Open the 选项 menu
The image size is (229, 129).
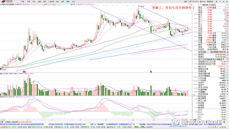pyautogui.click(x=62, y=1)
